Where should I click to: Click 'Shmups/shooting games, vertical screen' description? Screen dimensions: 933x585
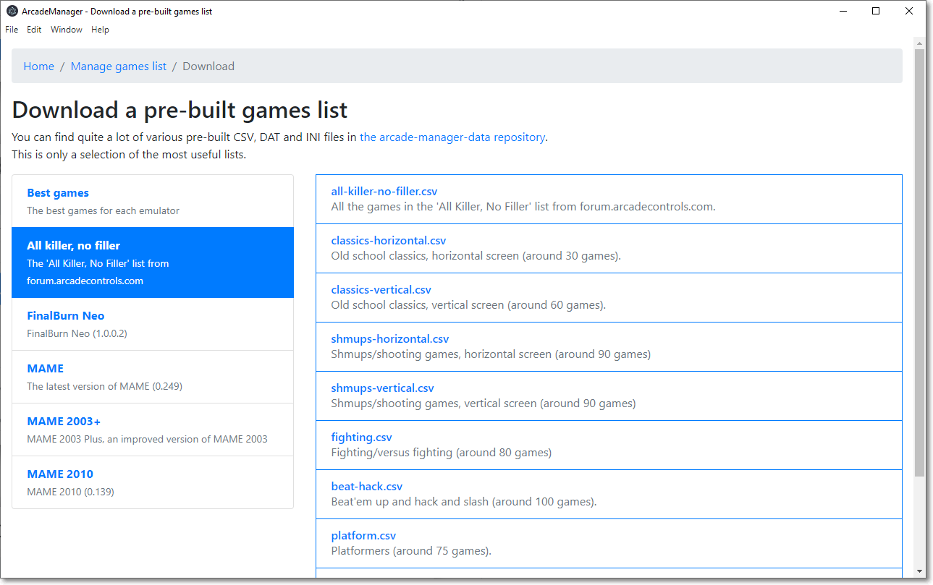click(x=484, y=403)
